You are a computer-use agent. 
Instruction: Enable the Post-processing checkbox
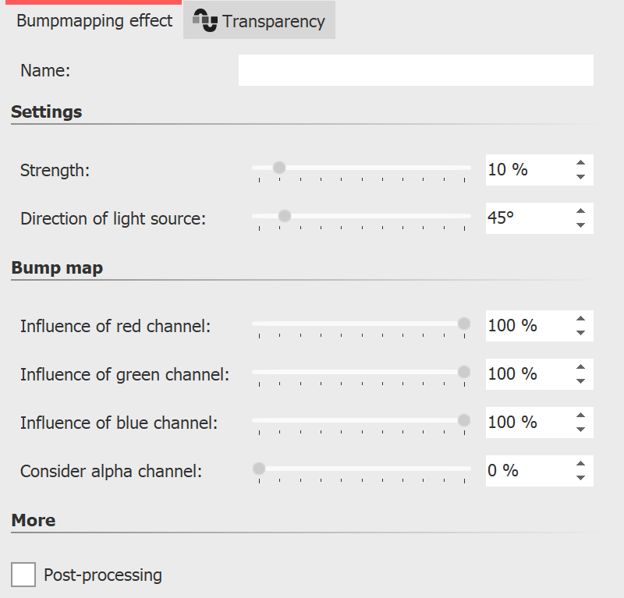[x=23, y=575]
